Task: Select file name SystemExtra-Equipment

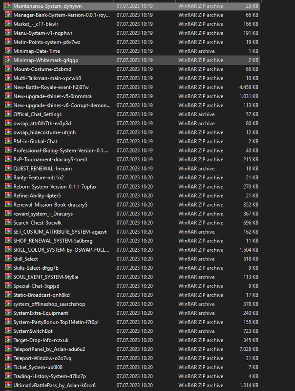Action: (41, 313)
